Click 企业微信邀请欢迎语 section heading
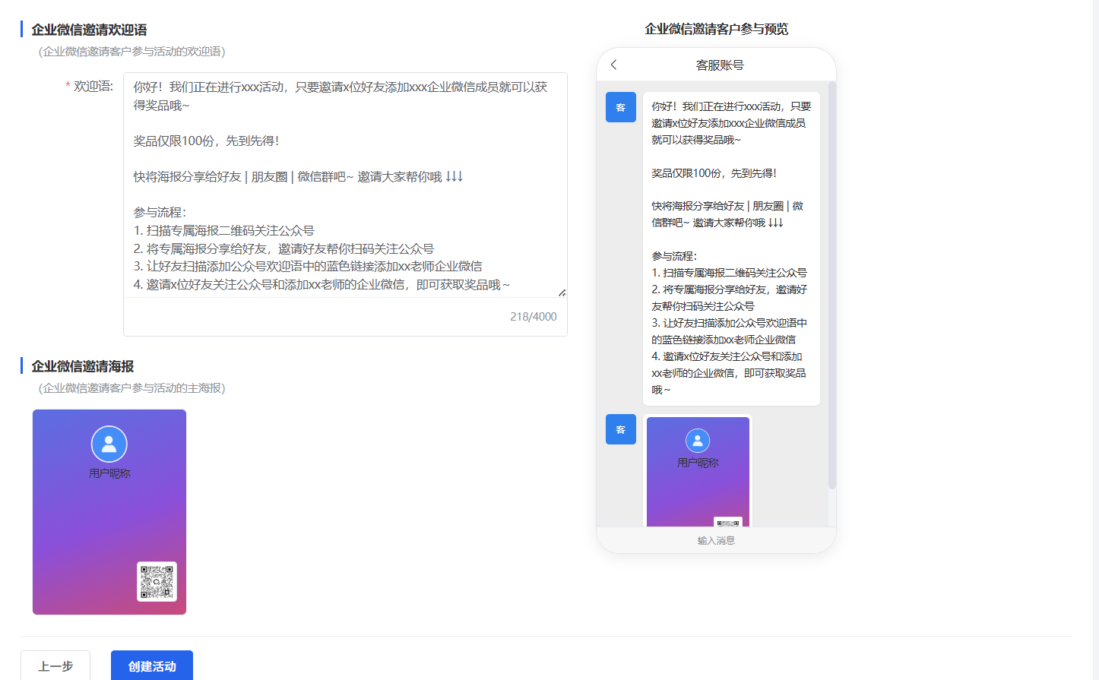The height and width of the screenshot is (680, 1099). (89, 30)
